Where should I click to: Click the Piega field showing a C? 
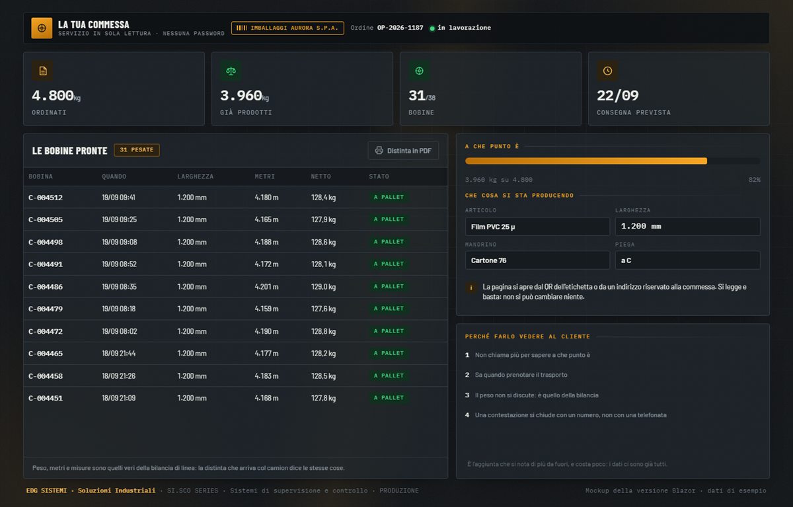pos(688,260)
